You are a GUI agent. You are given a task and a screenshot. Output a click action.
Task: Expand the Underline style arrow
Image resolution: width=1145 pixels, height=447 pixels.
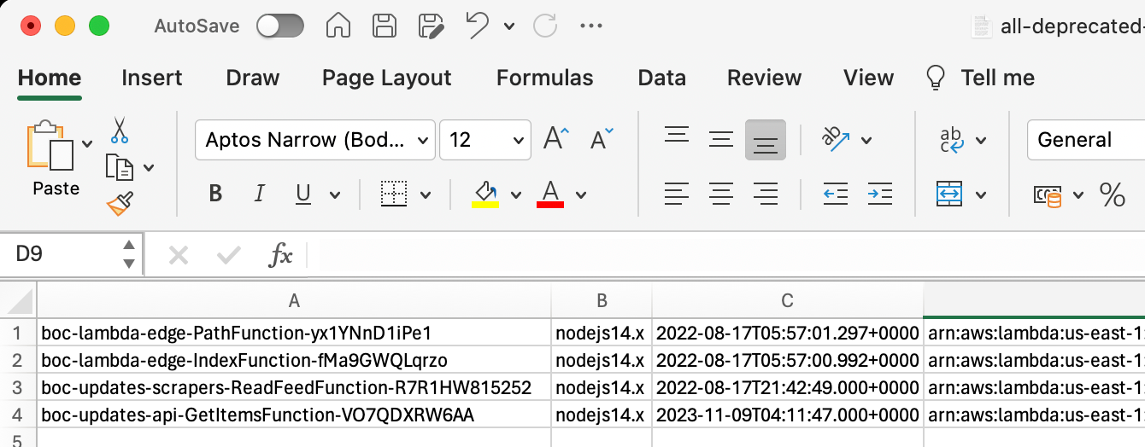(335, 195)
